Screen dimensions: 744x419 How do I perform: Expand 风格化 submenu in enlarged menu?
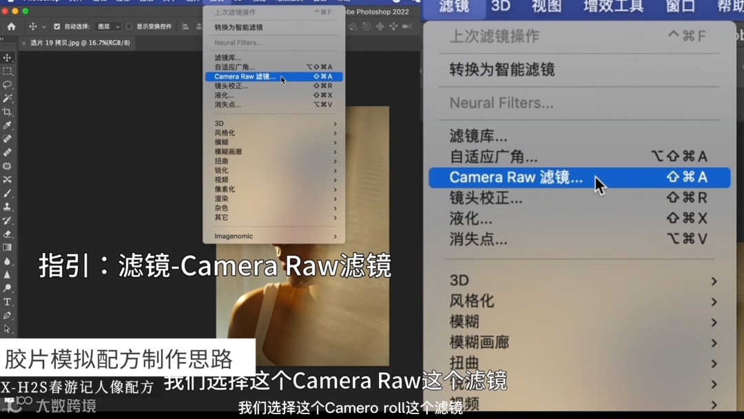579,301
